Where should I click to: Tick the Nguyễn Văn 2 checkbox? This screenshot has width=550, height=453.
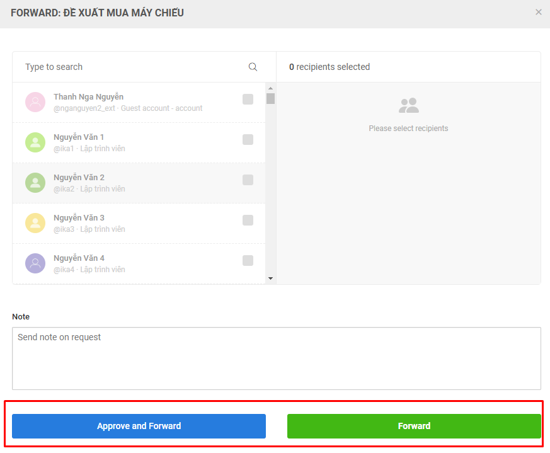[x=248, y=180]
